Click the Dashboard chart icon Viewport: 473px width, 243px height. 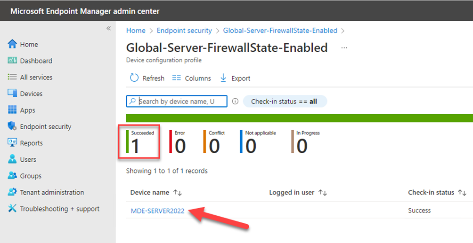tap(12, 60)
